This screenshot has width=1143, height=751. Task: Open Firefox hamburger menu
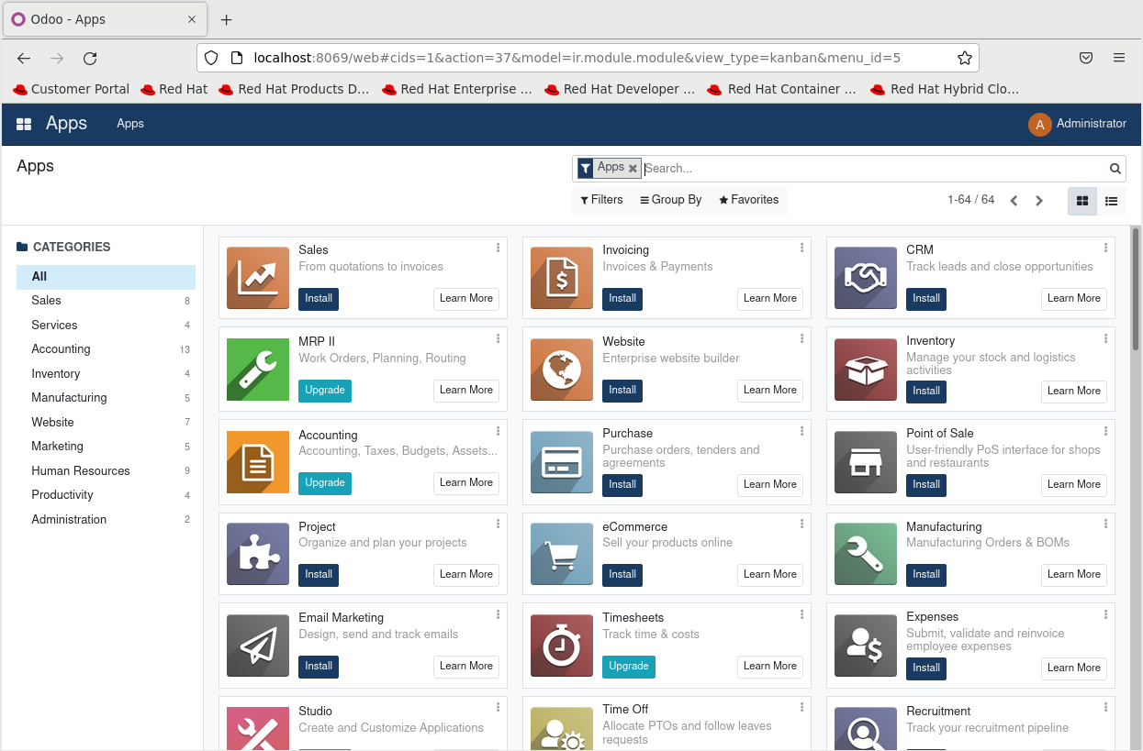tap(1119, 58)
